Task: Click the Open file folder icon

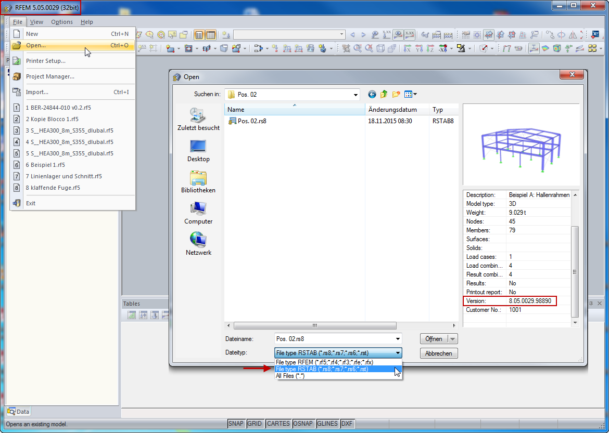Action: 16,46
